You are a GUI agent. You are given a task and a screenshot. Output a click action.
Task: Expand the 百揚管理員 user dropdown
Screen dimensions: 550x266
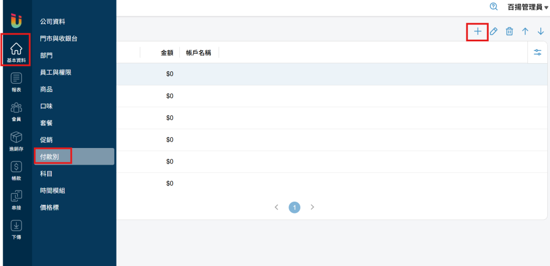pos(528,7)
